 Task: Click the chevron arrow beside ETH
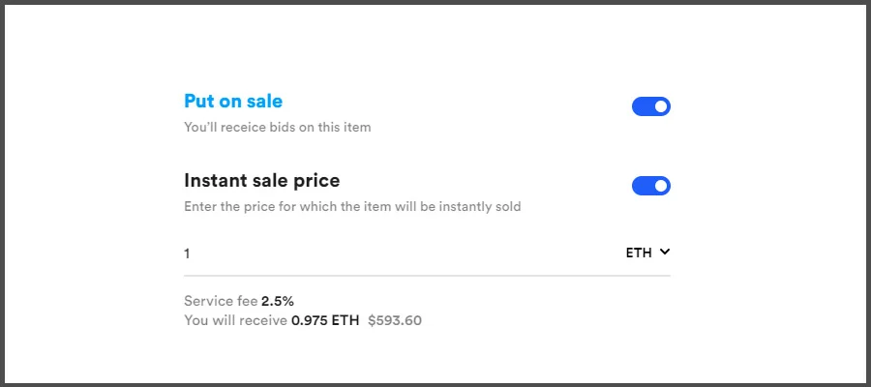pyautogui.click(x=665, y=253)
